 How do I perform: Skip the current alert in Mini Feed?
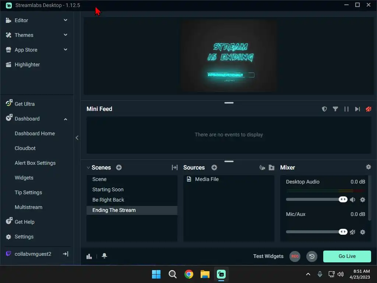click(357, 109)
